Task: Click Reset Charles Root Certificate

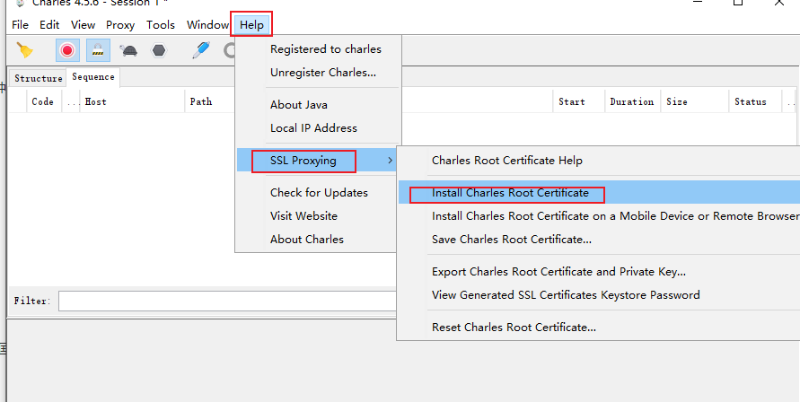Action: point(514,328)
